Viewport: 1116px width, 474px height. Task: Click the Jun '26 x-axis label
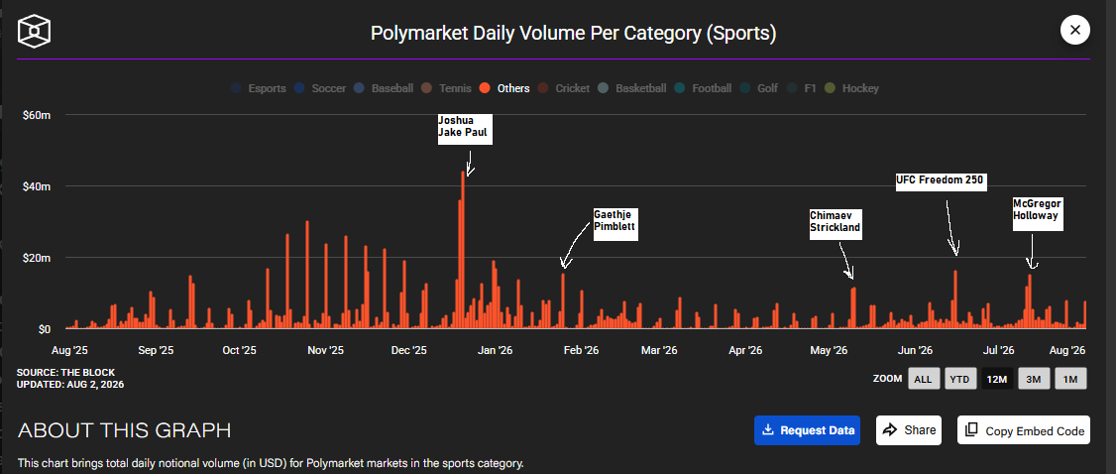pyautogui.click(x=915, y=350)
